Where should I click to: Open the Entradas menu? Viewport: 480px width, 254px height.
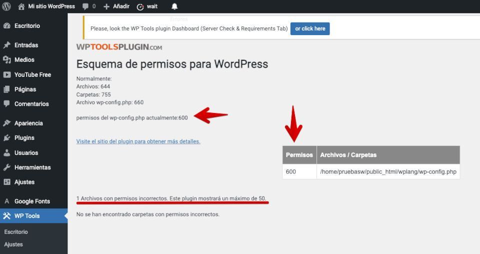tap(26, 45)
